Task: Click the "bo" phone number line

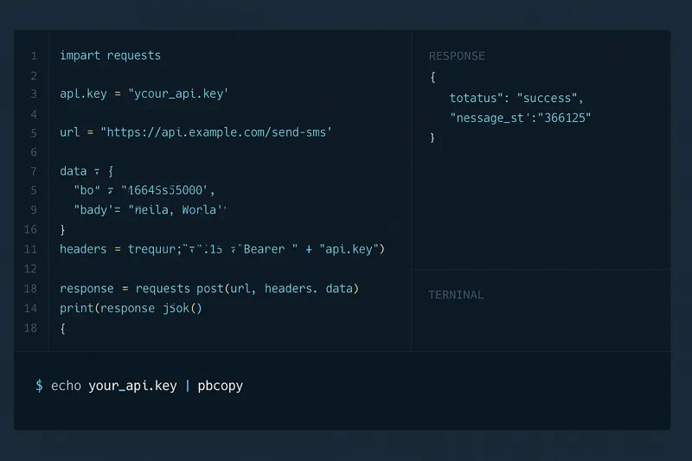Action: point(144,190)
